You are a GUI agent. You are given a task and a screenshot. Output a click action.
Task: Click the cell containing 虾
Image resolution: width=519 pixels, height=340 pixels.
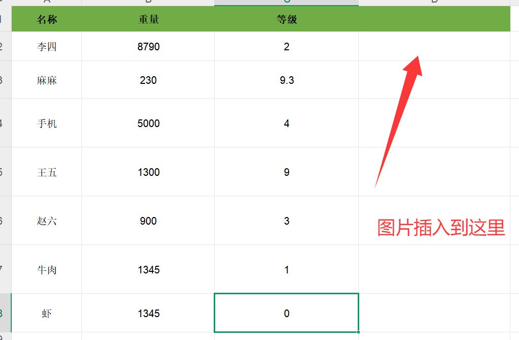click(47, 313)
